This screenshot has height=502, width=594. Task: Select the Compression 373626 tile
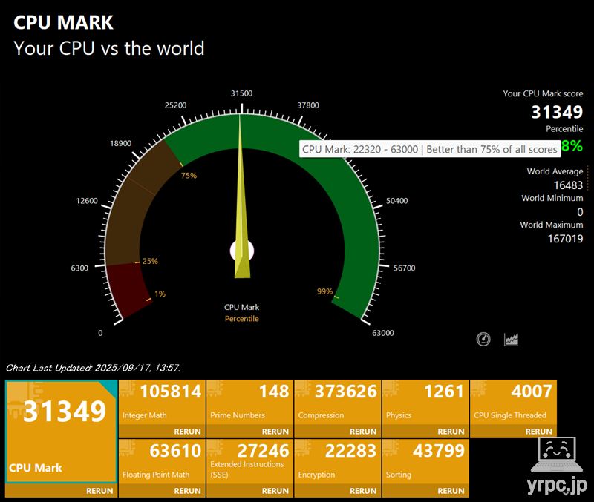(338, 402)
